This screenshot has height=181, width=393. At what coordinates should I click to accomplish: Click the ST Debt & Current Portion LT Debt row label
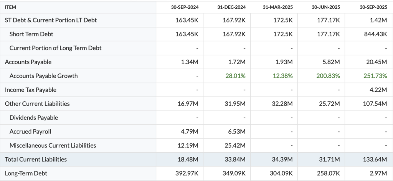coord(51,20)
